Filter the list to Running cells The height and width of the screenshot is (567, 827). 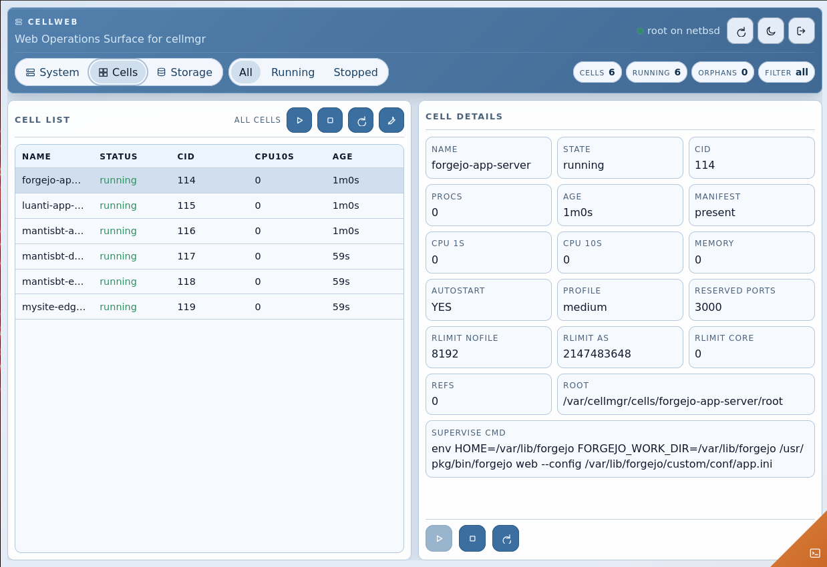pyautogui.click(x=293, y=72)
